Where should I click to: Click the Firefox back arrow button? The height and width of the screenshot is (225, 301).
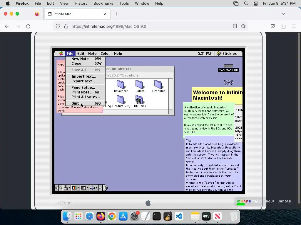(7, 26)
